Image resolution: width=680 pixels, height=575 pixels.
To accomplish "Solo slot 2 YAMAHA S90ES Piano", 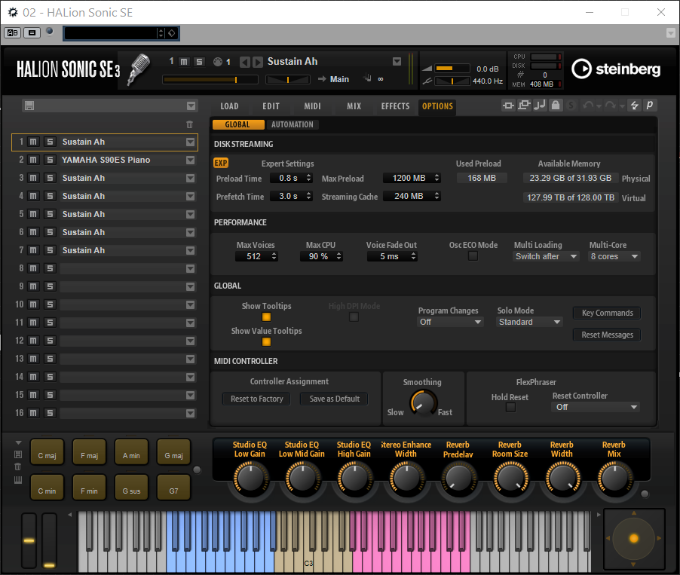I will point(50,160).
